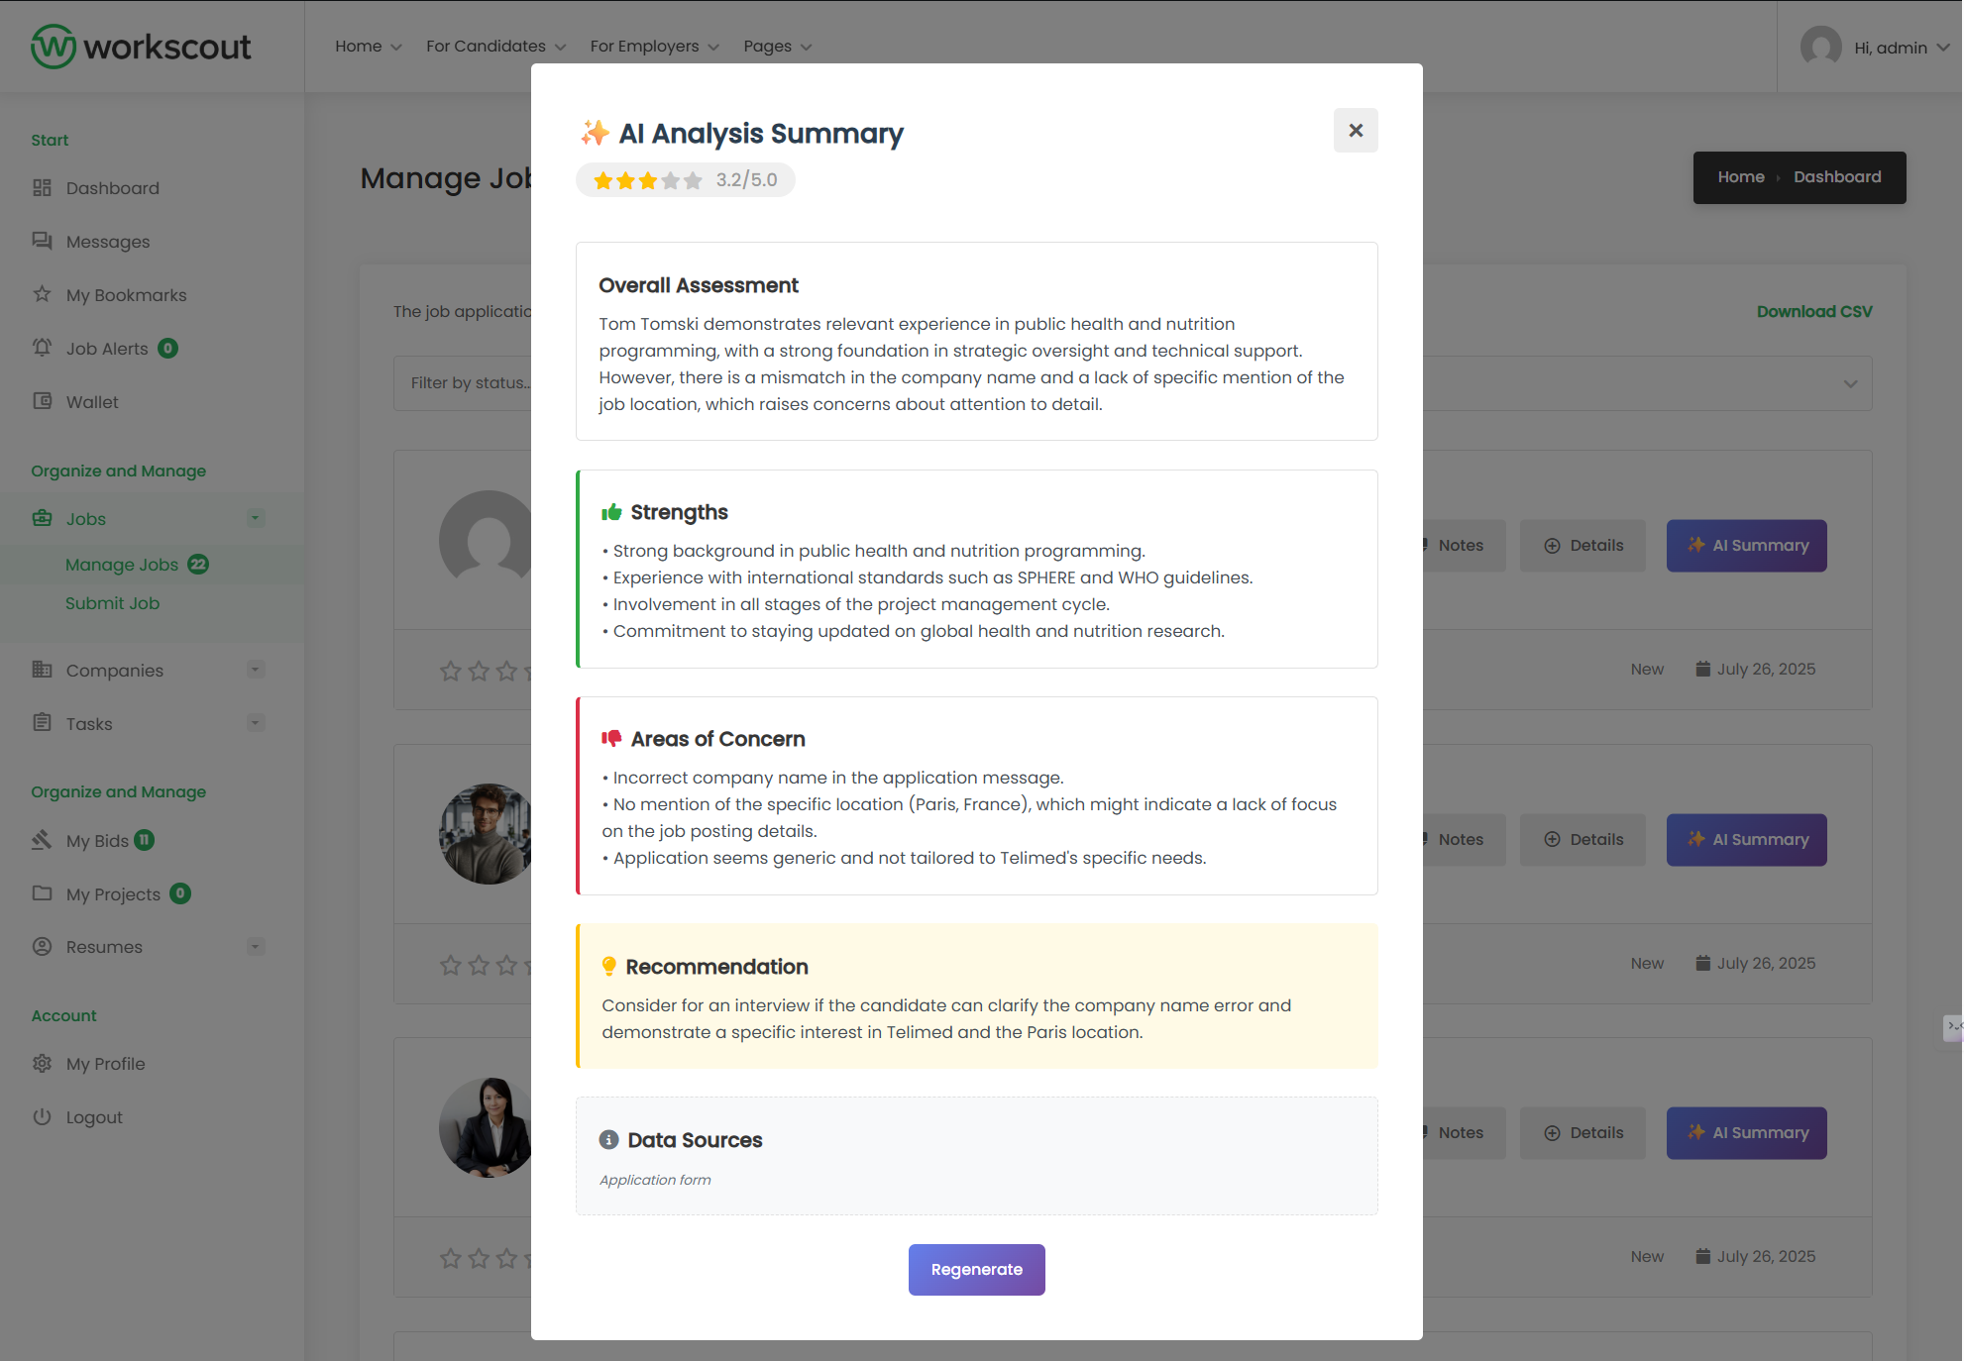The image size is (1964, 1361).
Task: Click the Regenerate button
Action: tap(976, 1270)
